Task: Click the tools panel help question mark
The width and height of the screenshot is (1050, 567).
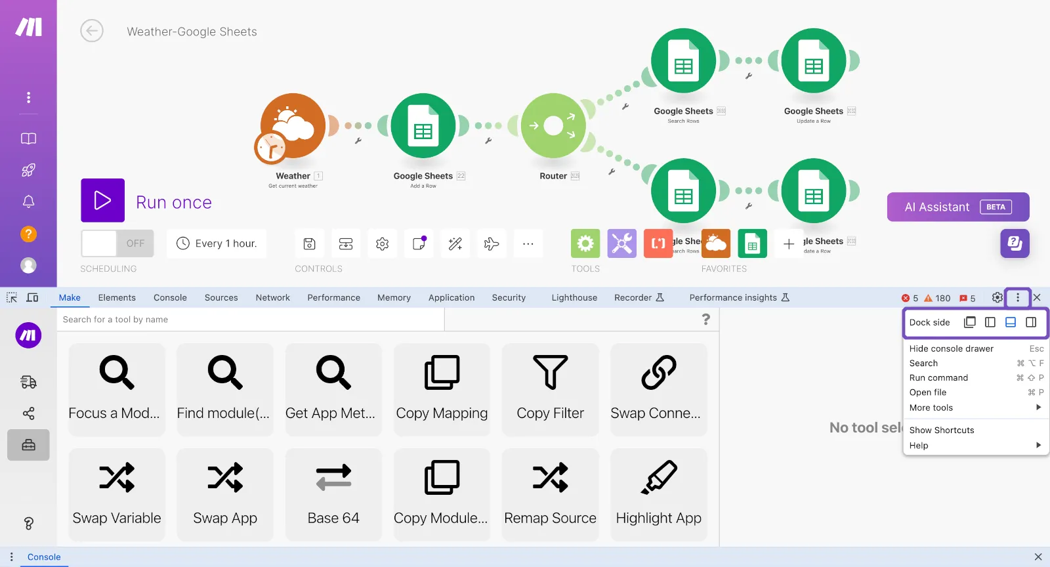Action: 705,319
